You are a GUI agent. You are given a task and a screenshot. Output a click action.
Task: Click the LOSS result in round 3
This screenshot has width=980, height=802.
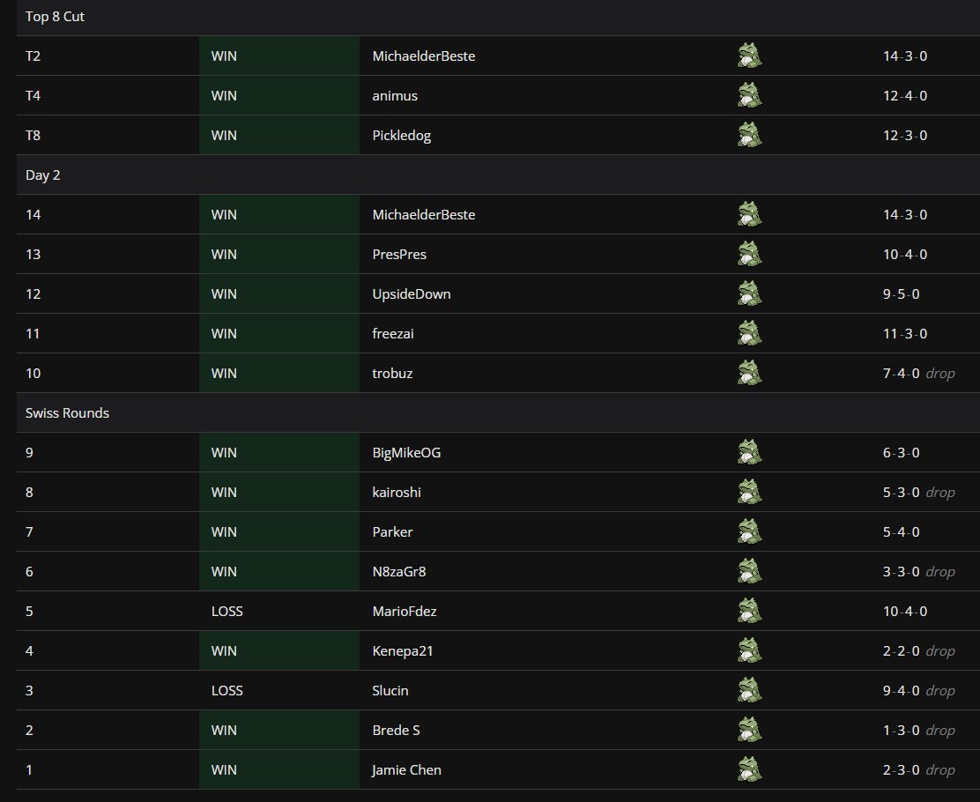click(x=226, y=691)
